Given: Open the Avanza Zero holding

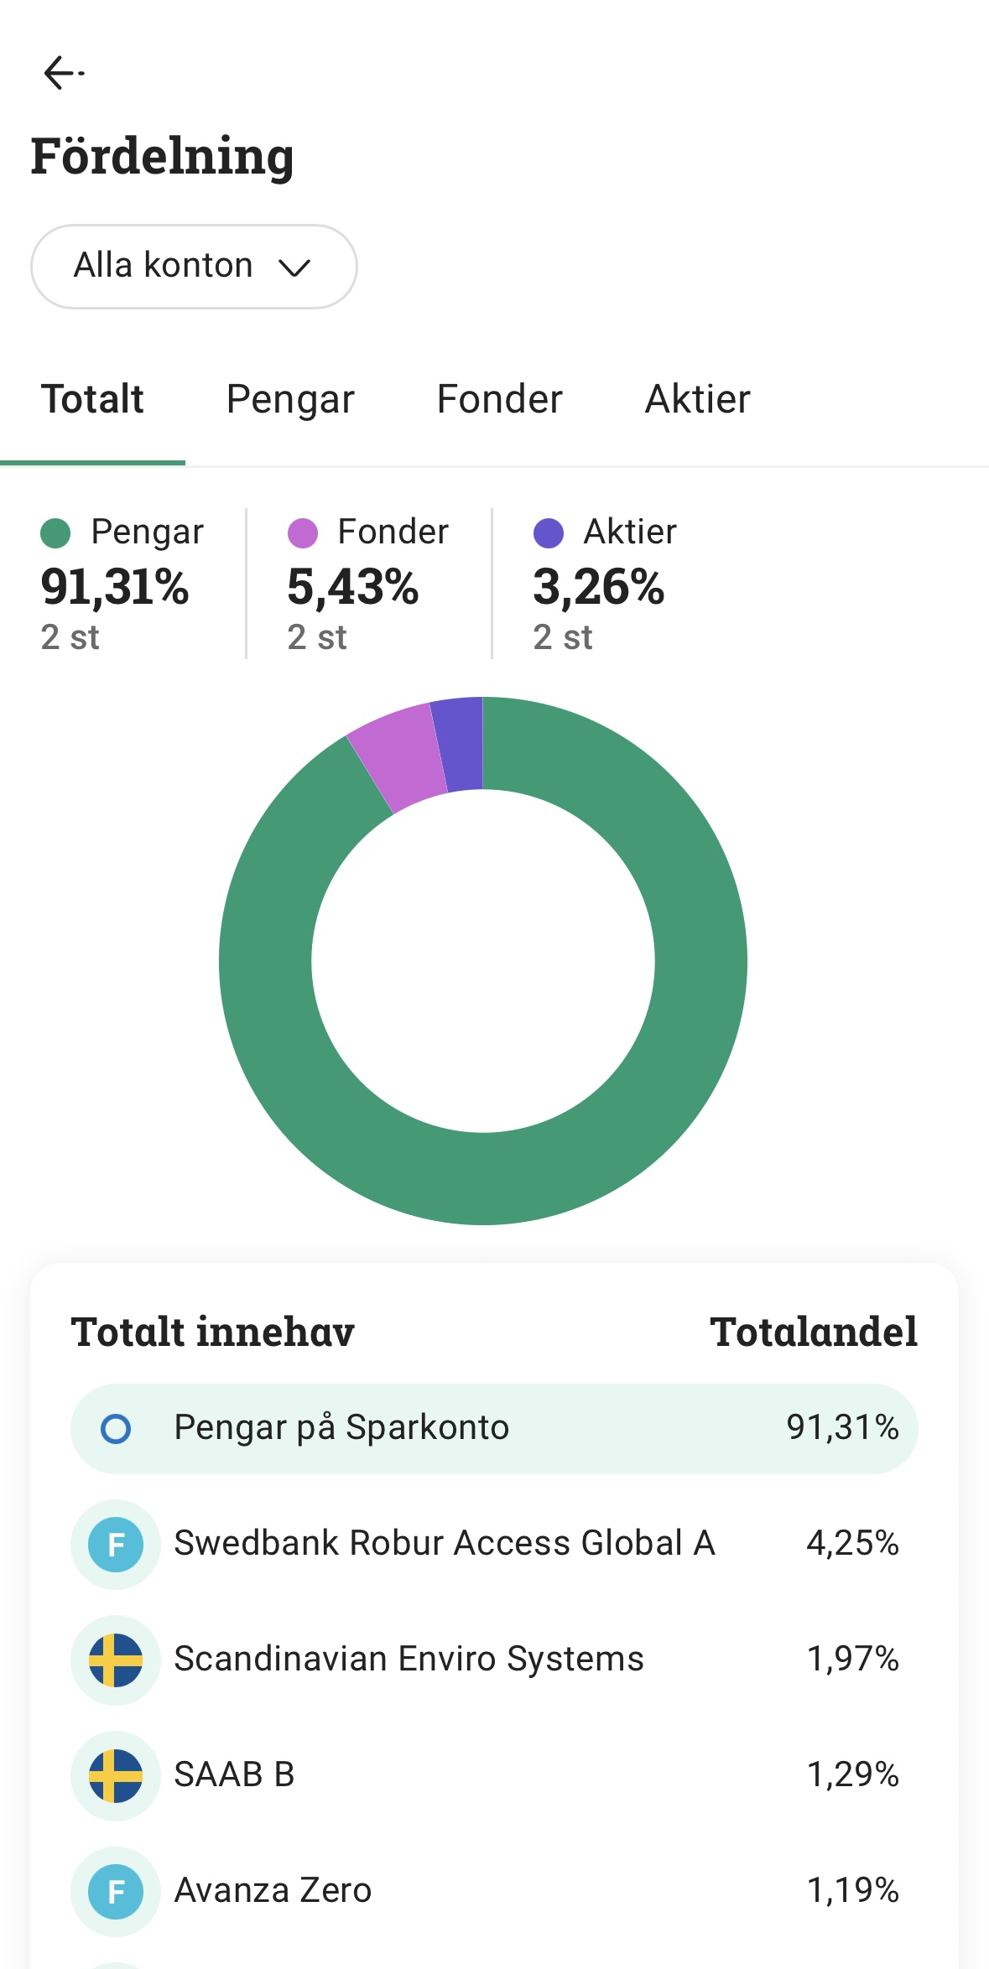Looking at the screenshot, I should click(x=273, y=1891).
